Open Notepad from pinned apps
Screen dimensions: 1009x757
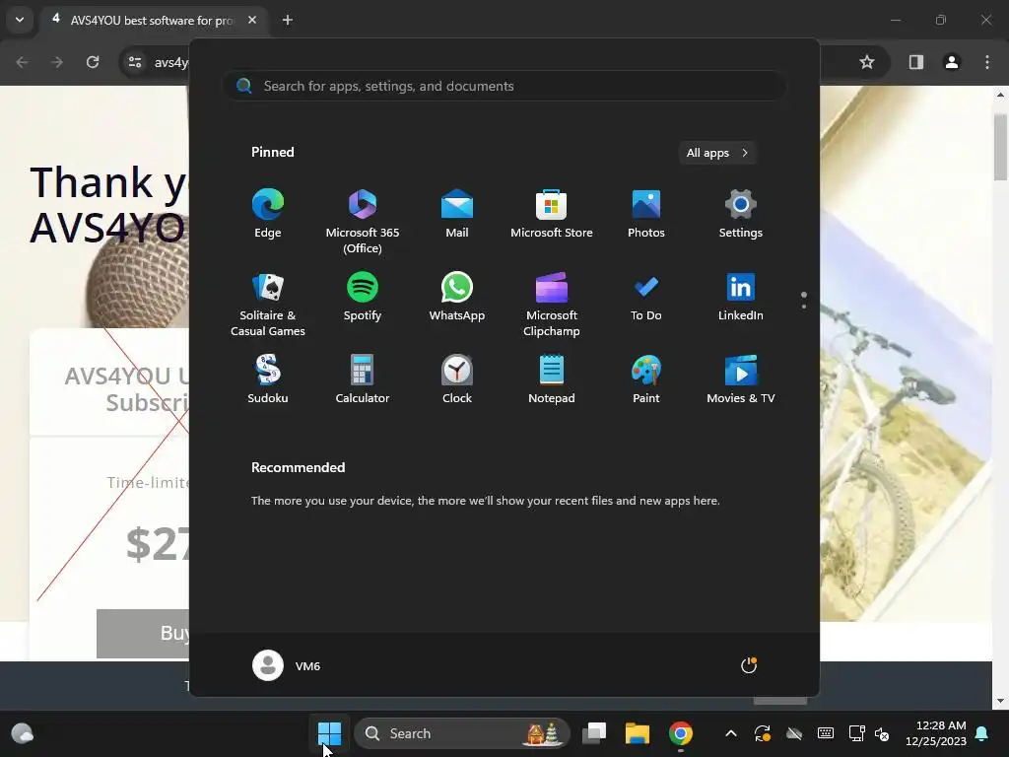pyautogui.click(x=552, y=379)
